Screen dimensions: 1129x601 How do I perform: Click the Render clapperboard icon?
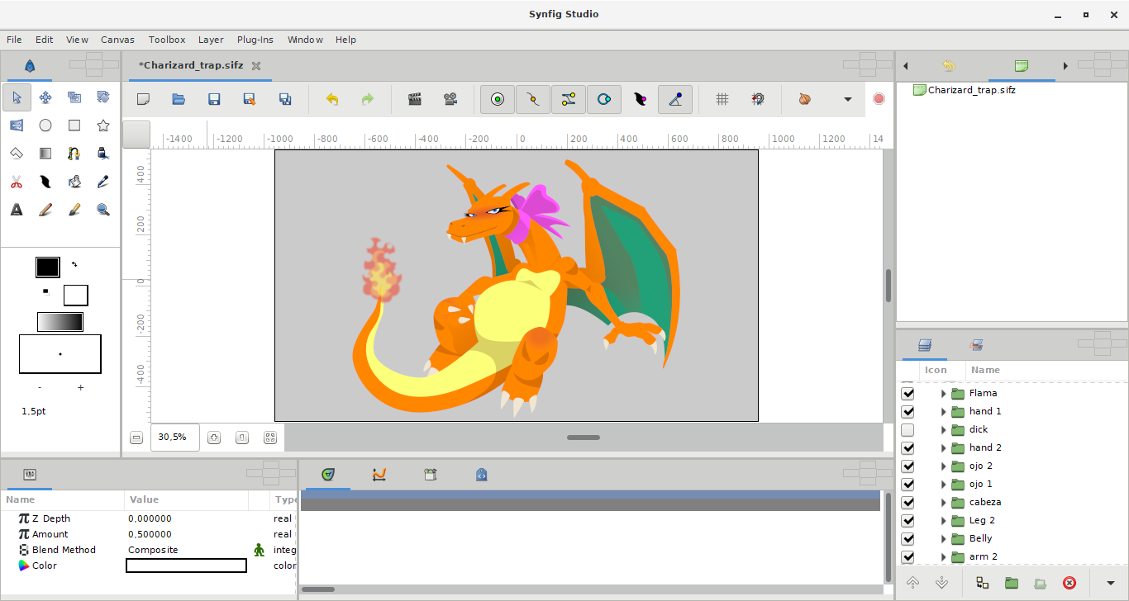click(x=415, y=99)
